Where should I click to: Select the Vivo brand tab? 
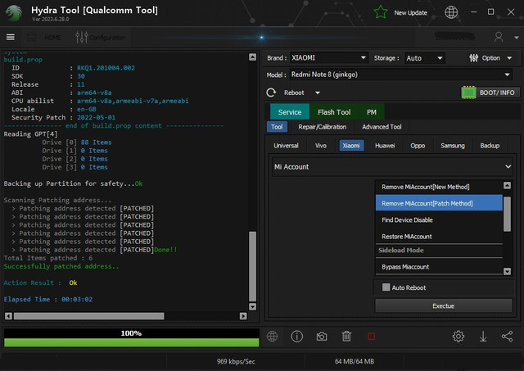coord(320,146)
